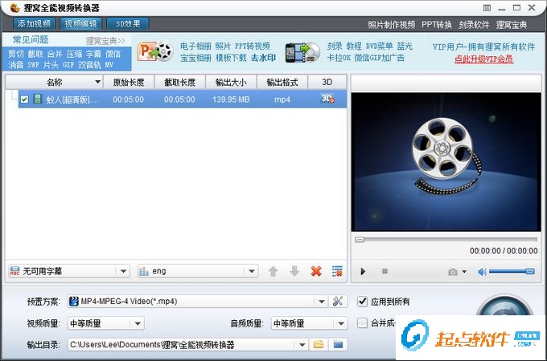Open the PPT转视频 link
This screenshot has width=547, height=361.
click(253, 47)
